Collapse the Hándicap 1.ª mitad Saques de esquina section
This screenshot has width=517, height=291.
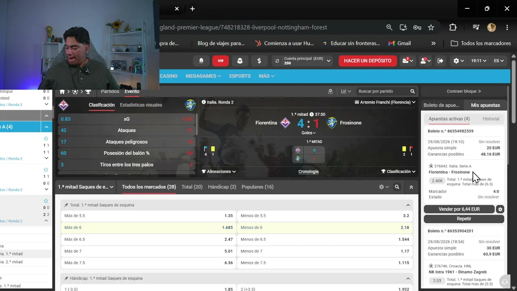[x=408, y=278]
